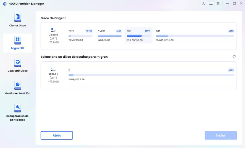245x148 pixels.
Task: Click the *:MSR partition label
Action: pos(101,31)
